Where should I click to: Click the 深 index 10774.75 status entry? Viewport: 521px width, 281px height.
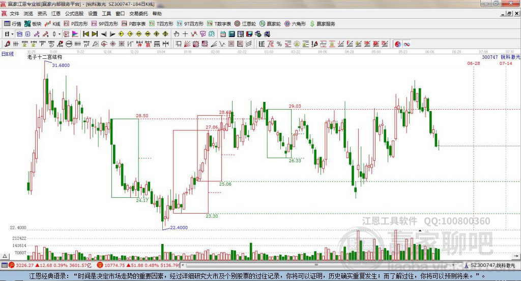coord(138,265)
